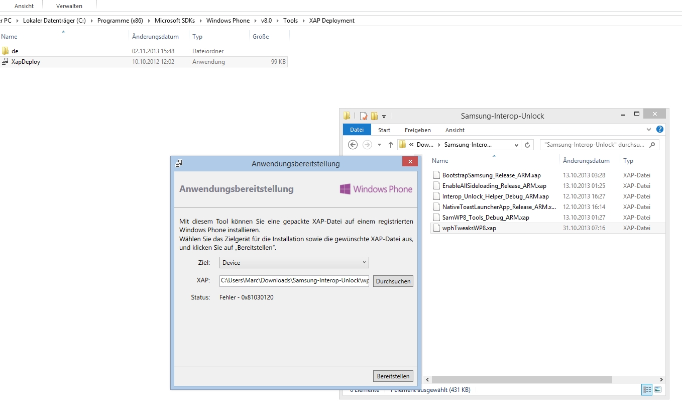Close the Anwendungsbereitstellung dialog
This screenshot has height=410, width=682.
410,162
